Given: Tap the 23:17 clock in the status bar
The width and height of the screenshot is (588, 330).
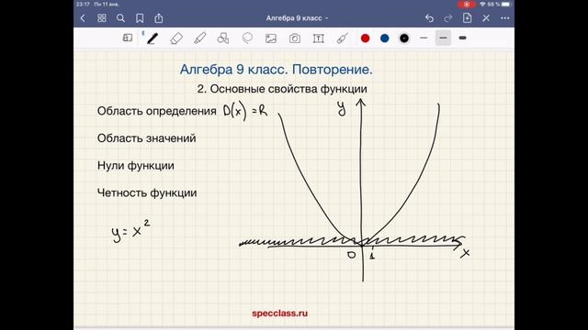Looking at the screenshot, I should tap(83, 4).
